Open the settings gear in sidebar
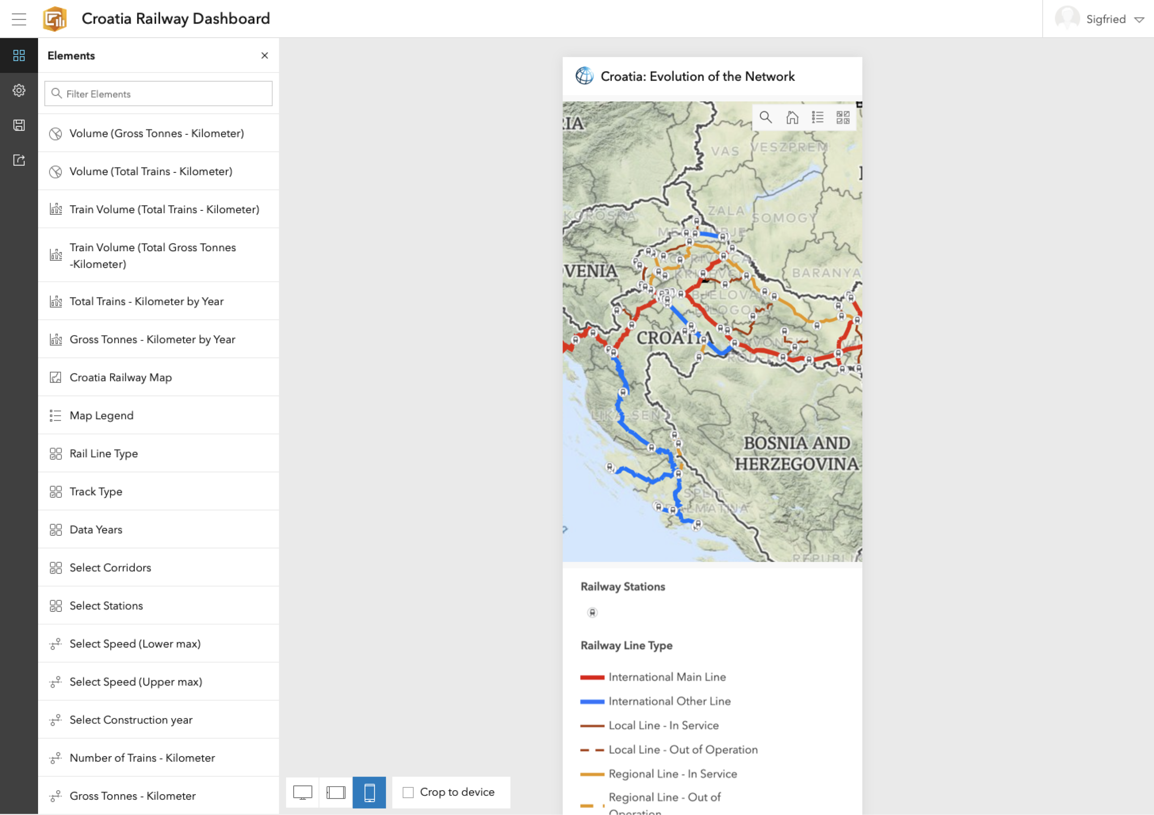1154x815 pixels. tap(18, 91)
